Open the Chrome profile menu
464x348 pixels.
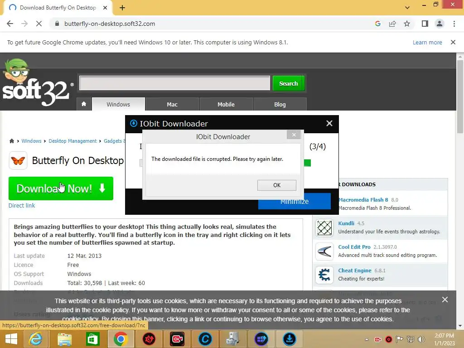(x=440, y=24)
